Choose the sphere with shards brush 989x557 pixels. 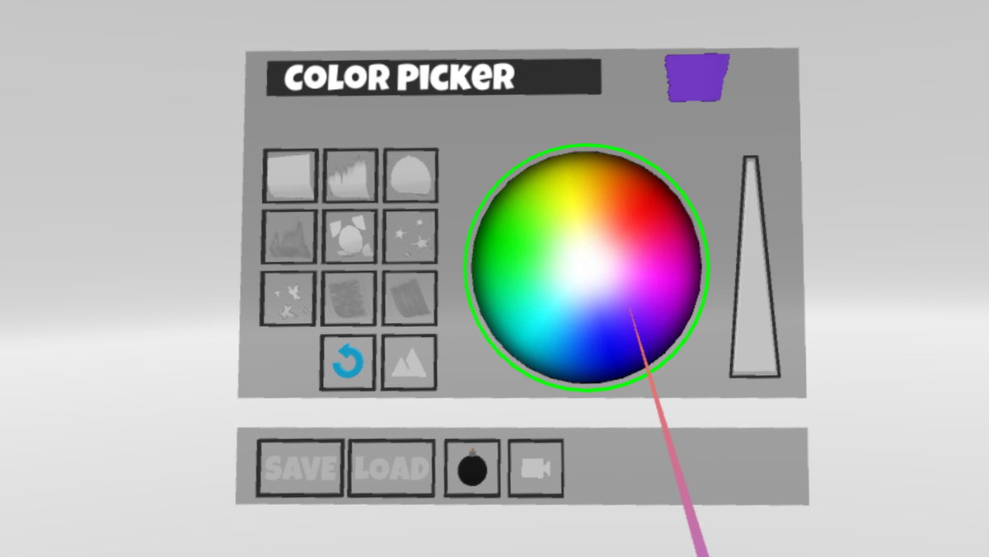350,236
